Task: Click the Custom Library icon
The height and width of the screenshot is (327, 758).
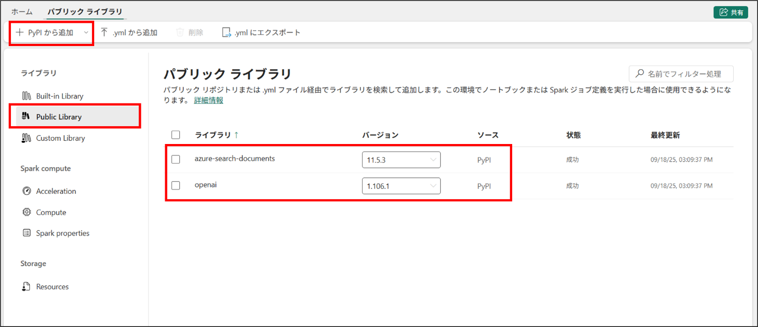Action: click(27, 138)
